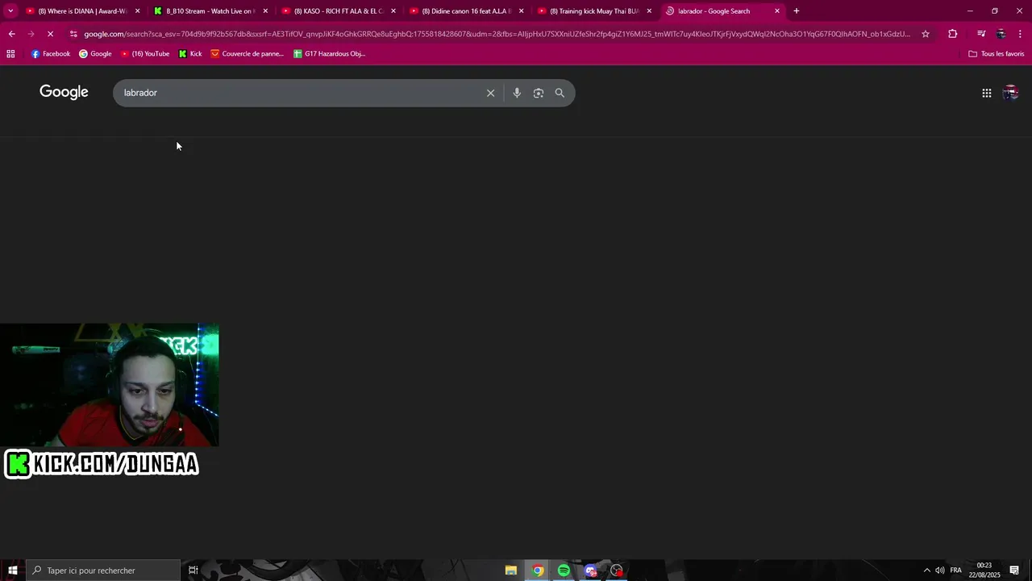Clear the labrador search query
Viewport: 1032px width, 581px height.
point(490,93)
